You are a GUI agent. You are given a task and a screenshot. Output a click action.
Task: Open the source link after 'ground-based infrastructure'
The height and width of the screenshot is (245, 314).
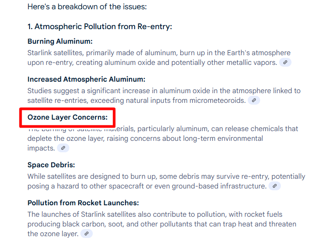(x=275, y=186)
